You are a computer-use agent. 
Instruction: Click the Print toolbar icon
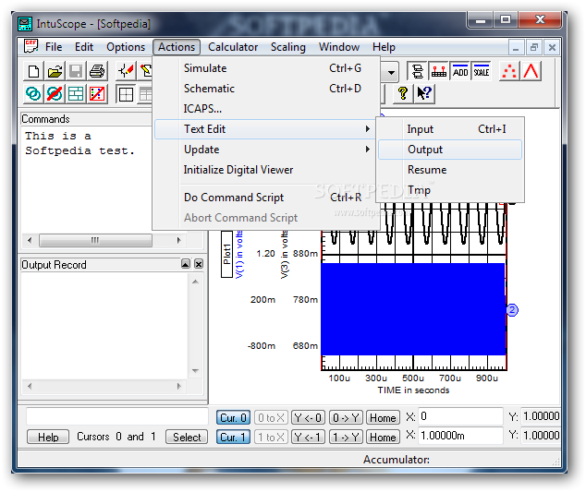coord(97,71)
